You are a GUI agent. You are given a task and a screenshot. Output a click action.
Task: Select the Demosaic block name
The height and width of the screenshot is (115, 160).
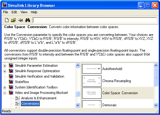point(109,105)
